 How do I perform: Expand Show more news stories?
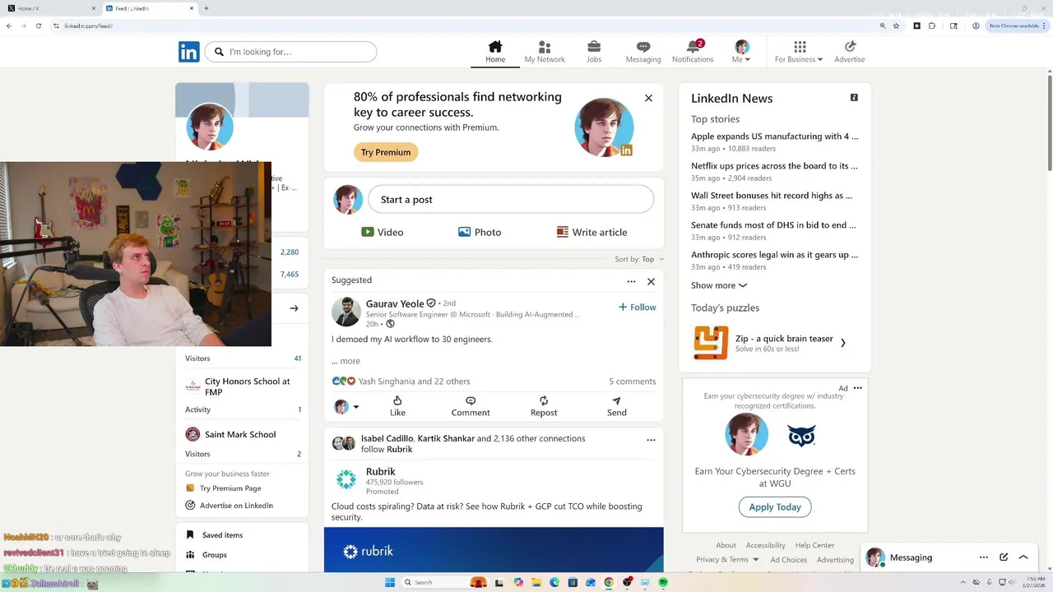point(719,285)
